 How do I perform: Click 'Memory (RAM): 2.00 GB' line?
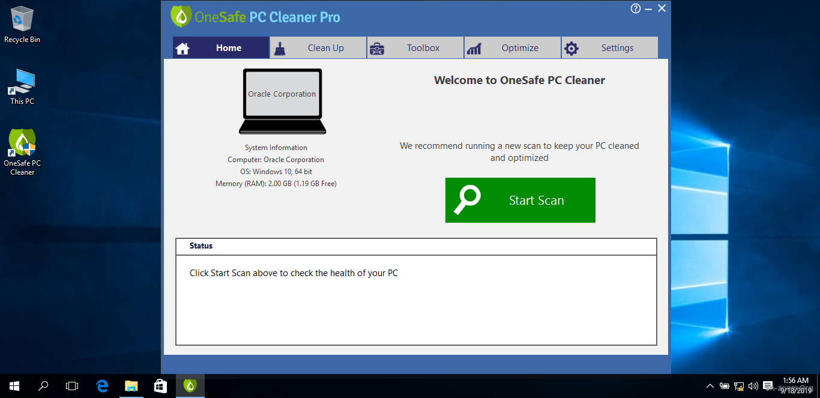[276, 184]
